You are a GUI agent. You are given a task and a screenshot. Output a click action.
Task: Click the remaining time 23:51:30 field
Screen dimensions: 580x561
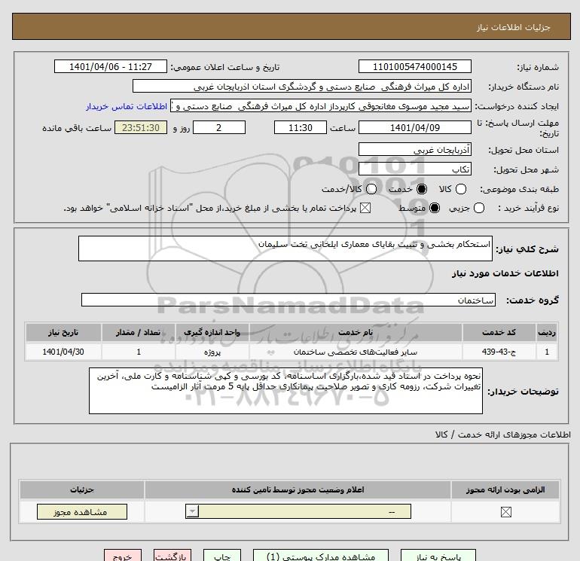pyautogui.click(x=141, y=127)
